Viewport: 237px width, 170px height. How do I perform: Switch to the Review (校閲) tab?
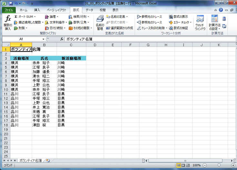(103, 10)
